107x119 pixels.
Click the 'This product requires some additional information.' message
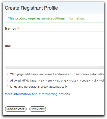(x=46, y=18)
